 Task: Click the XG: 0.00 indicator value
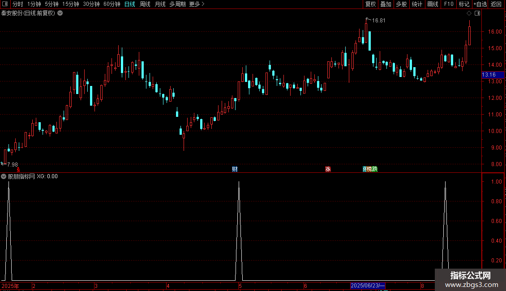tap(47, 176)
